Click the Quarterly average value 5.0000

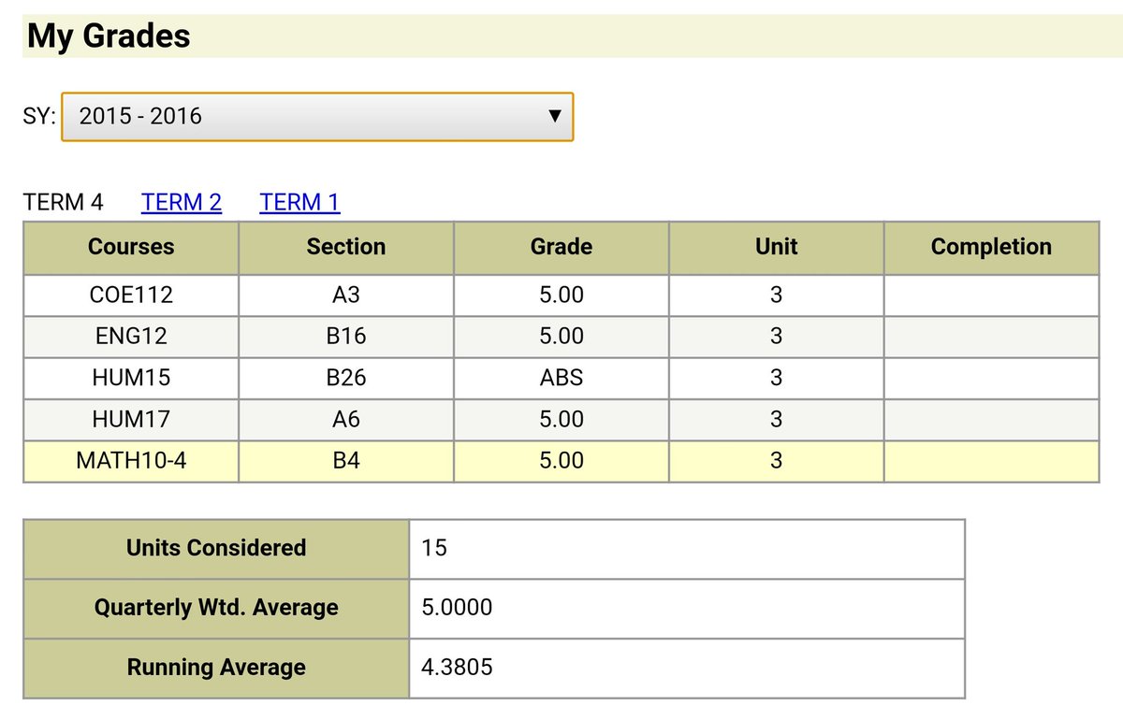tap(687, 608)
